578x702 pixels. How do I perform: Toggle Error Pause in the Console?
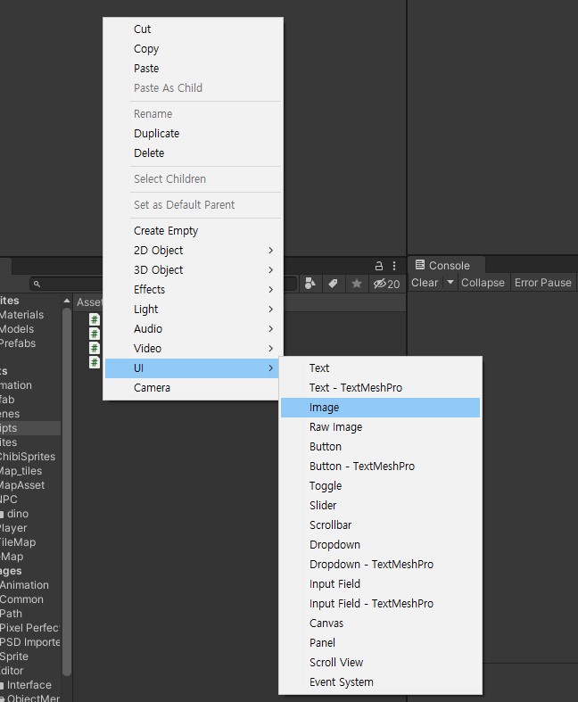point(542,283)
